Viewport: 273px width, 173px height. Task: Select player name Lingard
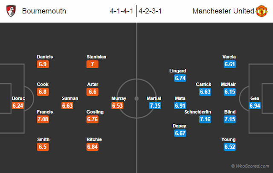(x=177, y=71)
